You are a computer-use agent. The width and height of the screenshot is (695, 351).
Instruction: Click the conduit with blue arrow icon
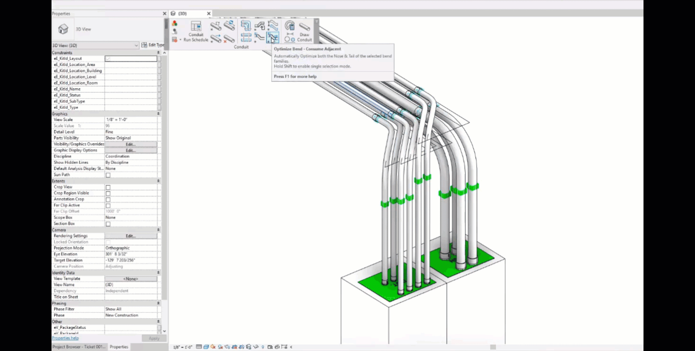[x=216, y=38]
